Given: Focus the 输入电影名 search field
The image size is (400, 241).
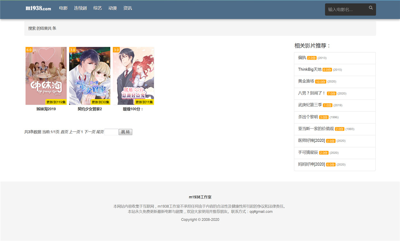Looking at the screenshot, I should coord(347,10).
